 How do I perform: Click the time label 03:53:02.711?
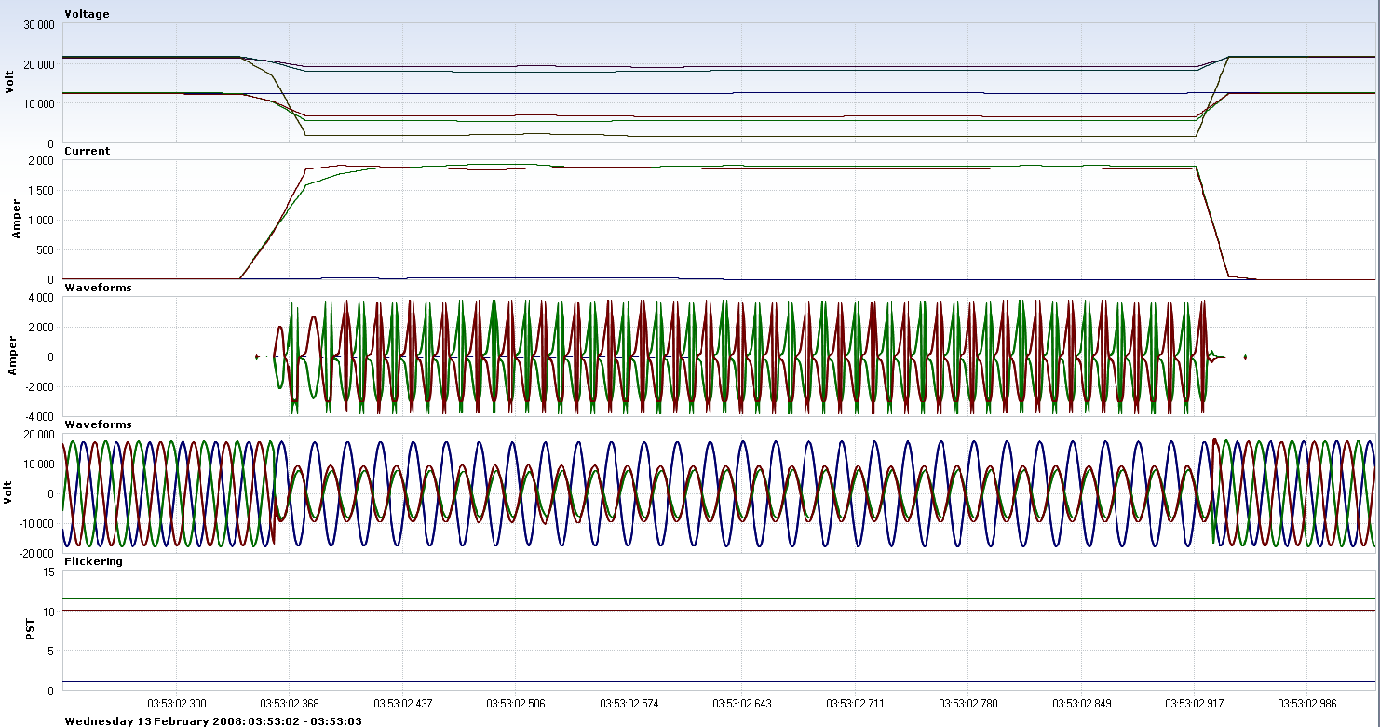coord(854,704)
